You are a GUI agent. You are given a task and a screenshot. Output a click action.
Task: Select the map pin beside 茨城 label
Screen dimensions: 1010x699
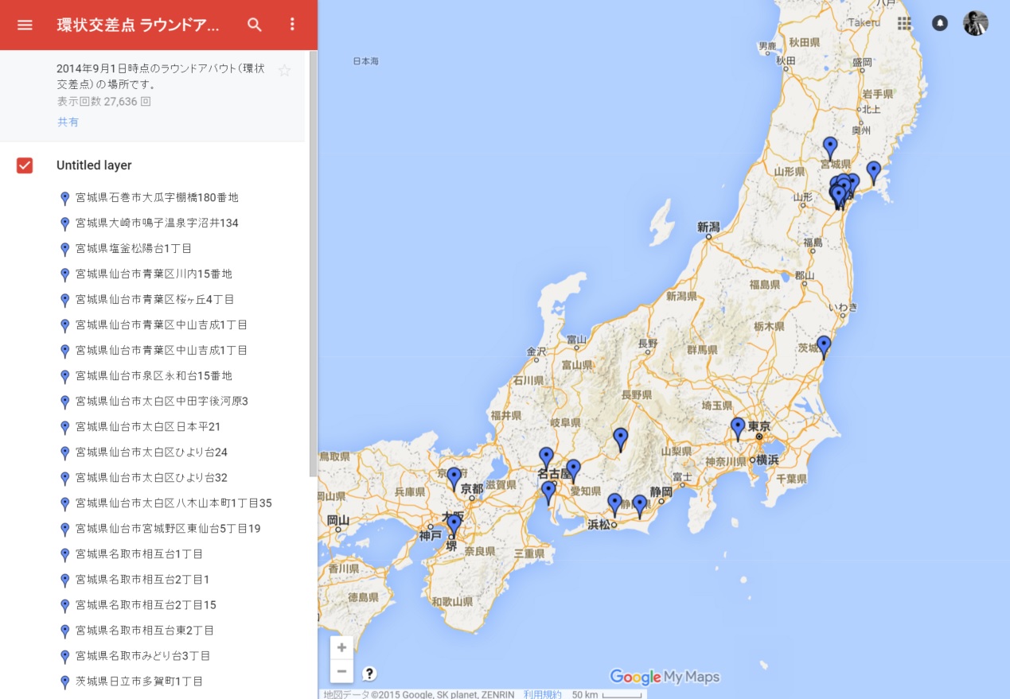pyautogui.click(x=824, y=347)
